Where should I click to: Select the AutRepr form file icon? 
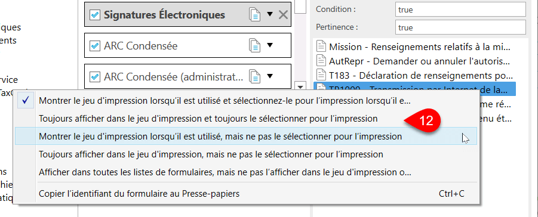(x=321, y=61)
